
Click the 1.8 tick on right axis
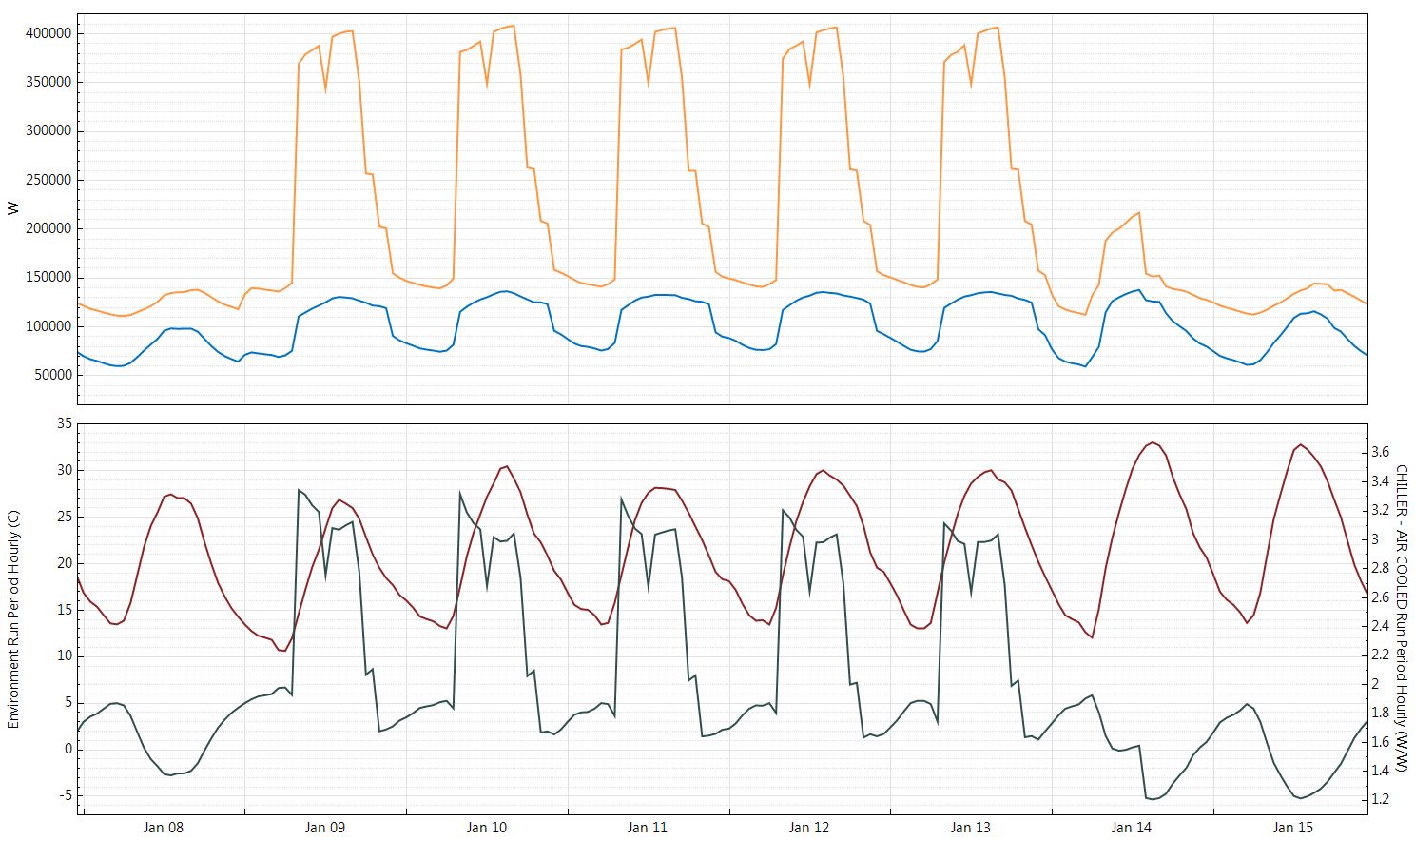(x=1381, y=713)
